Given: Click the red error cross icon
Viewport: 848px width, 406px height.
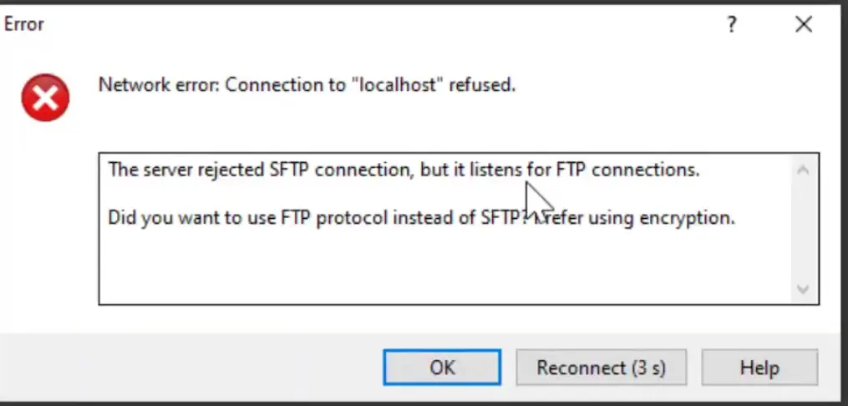Looking at the screenshot, I should click(x=45, y=98).
